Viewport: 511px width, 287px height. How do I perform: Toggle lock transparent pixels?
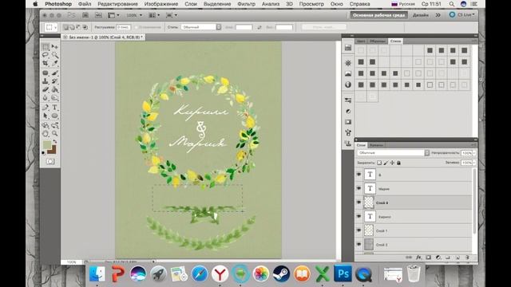[379, 163]
